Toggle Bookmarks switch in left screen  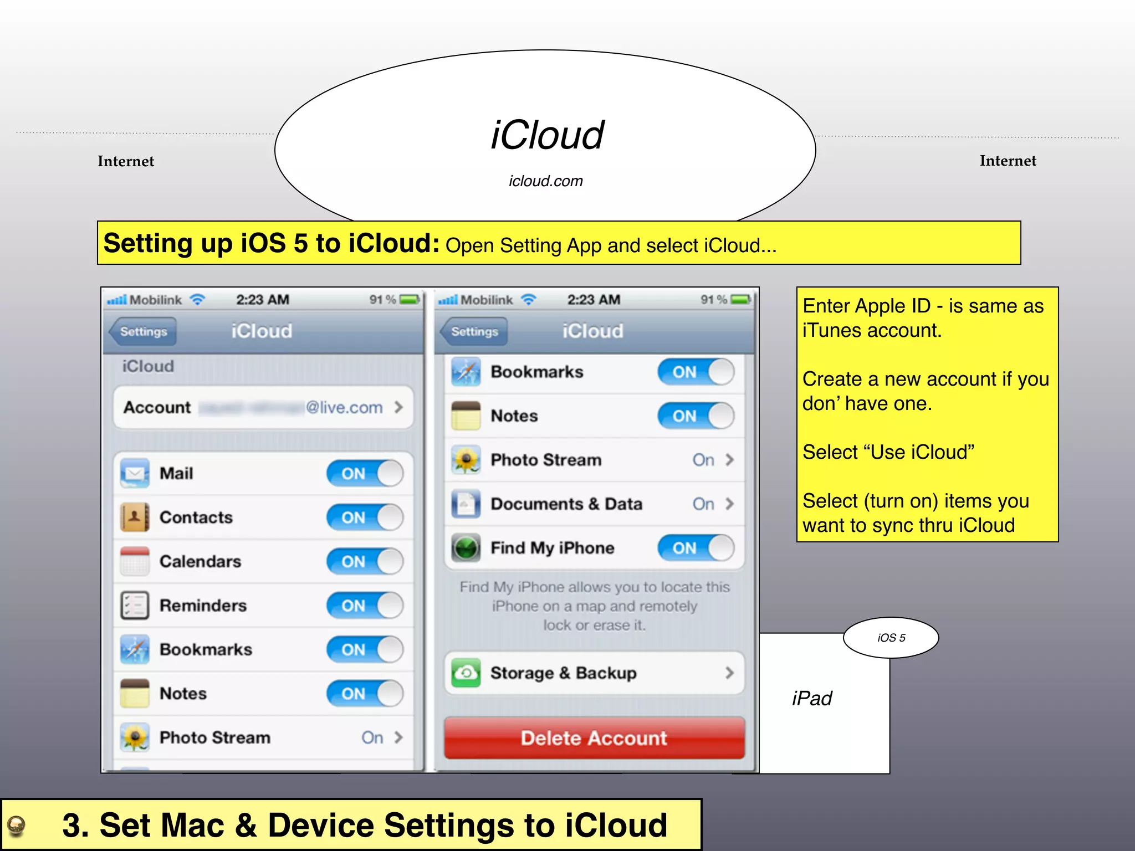point(365,649)
